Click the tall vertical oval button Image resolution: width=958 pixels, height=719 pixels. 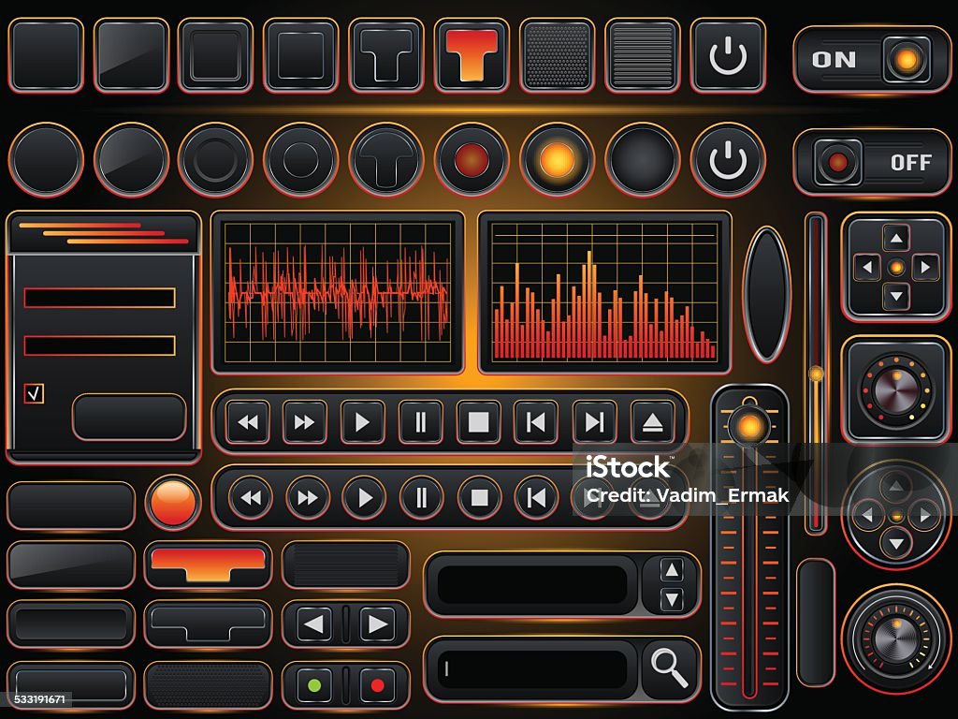coord(767,295)
